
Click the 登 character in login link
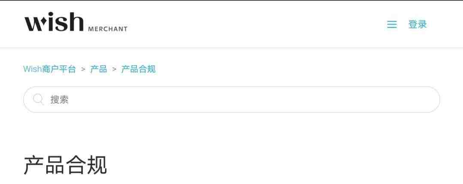[413, 24]
